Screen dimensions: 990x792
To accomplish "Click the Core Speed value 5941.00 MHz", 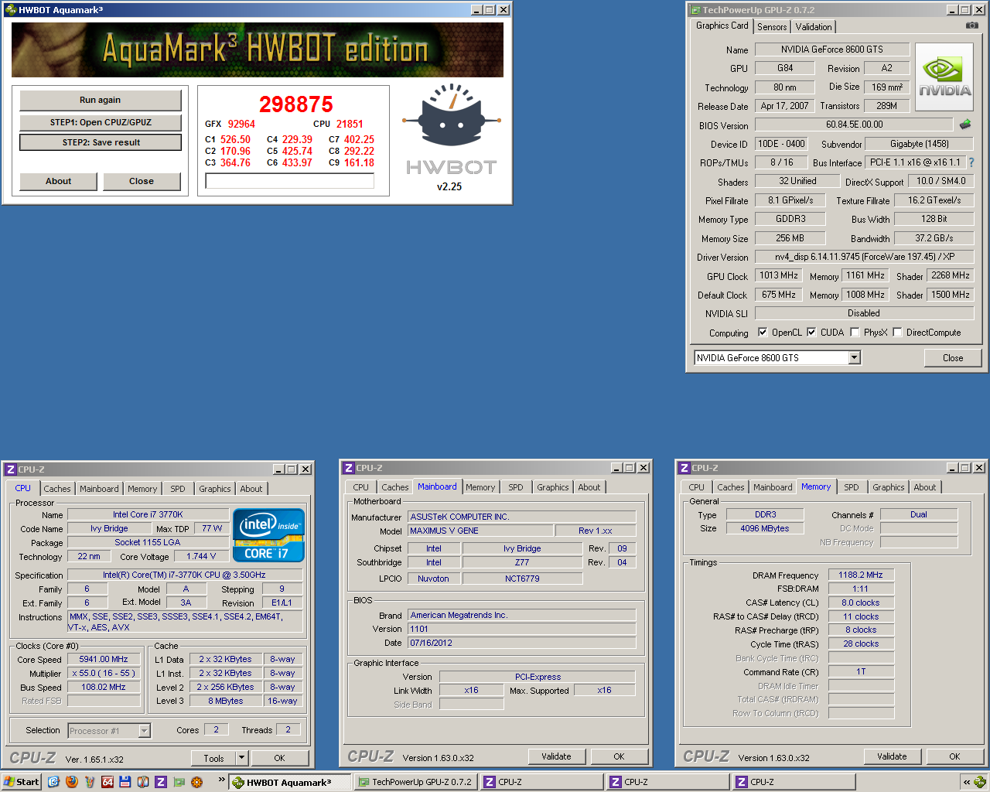I will [x=104, y=659].
